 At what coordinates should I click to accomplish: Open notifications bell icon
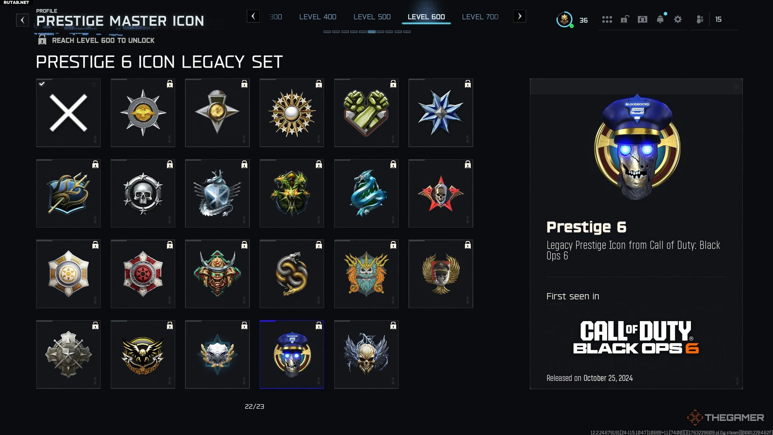660,20
